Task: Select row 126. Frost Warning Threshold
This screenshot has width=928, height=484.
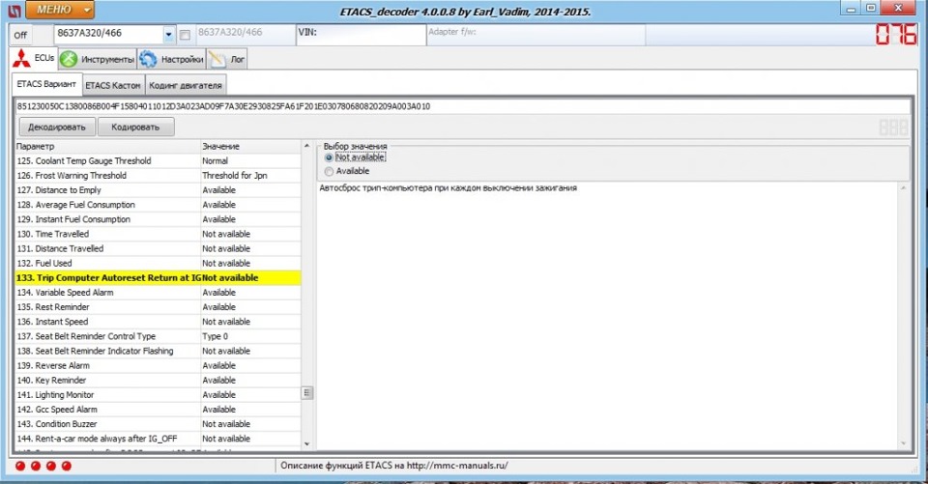Action: [158, 176]
